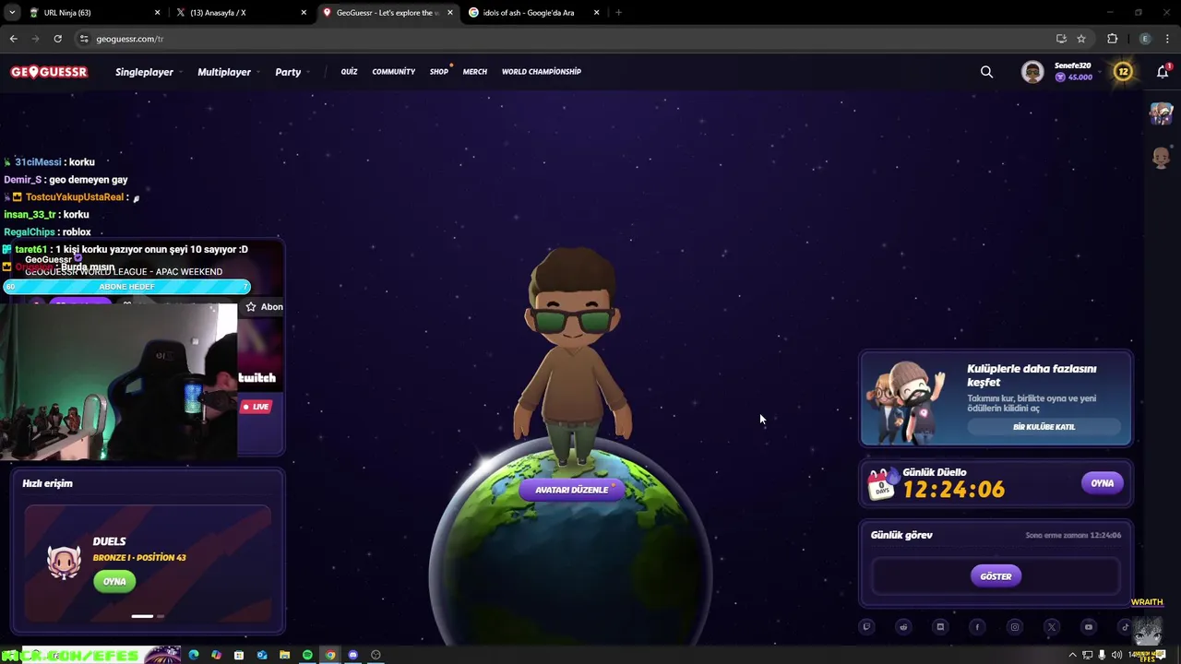Click chat username TostcuYakupUstaReal
This screenshot has height=664, width=1181.
point(75,197)
